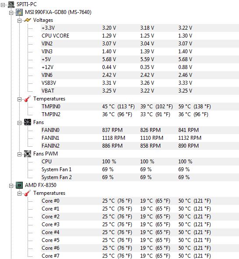This screenshot has width=239, height=259.
Task: Click the Fans section fan icon
Action: pyautogui.click(x=28, y=122)
